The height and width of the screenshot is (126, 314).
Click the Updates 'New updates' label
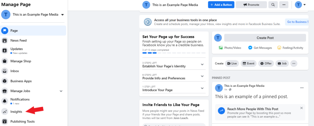pos(20,53)
